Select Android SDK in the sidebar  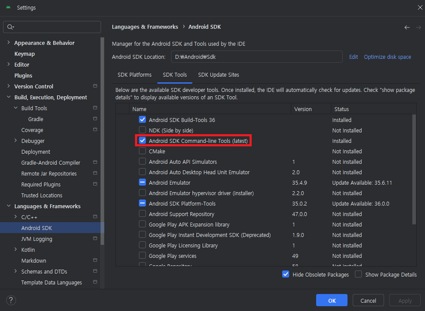pos(52,228)
